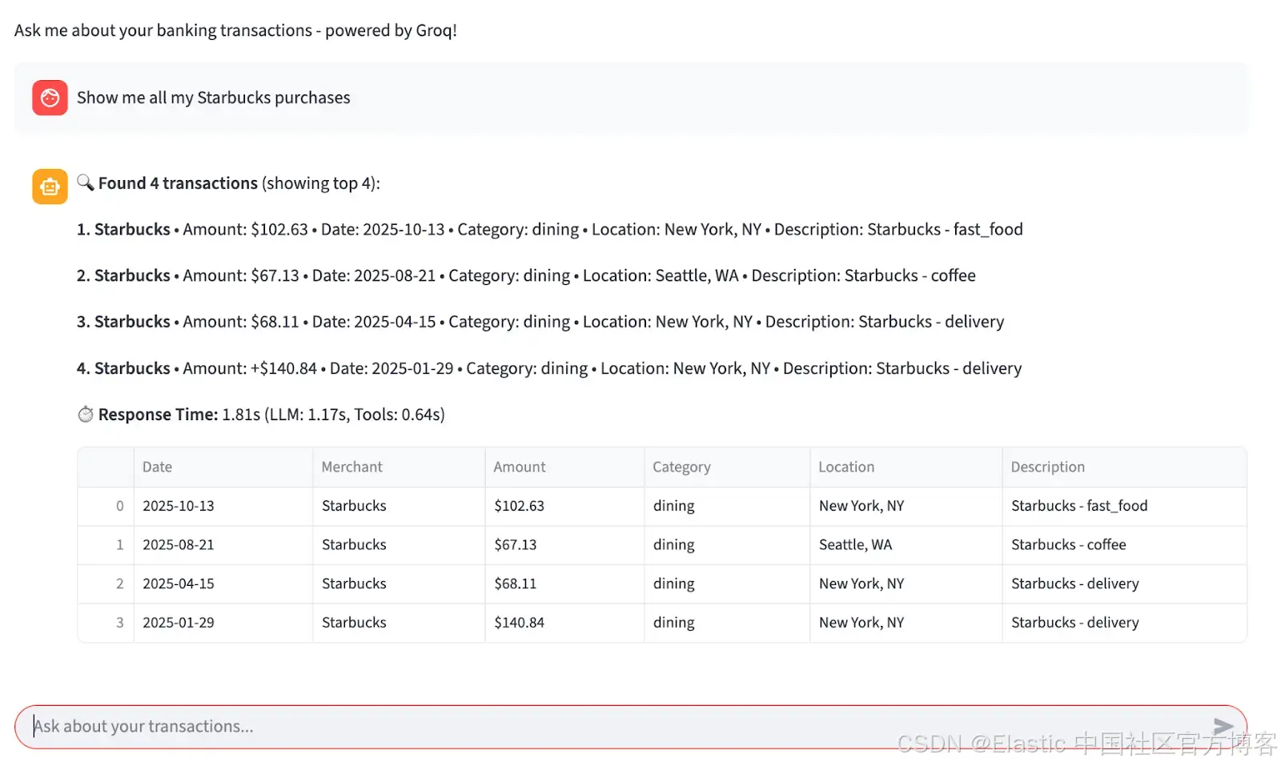Click the user avatar icon beside the Starbucks query
Screen dimensions: 1281x766
[50, 98]
